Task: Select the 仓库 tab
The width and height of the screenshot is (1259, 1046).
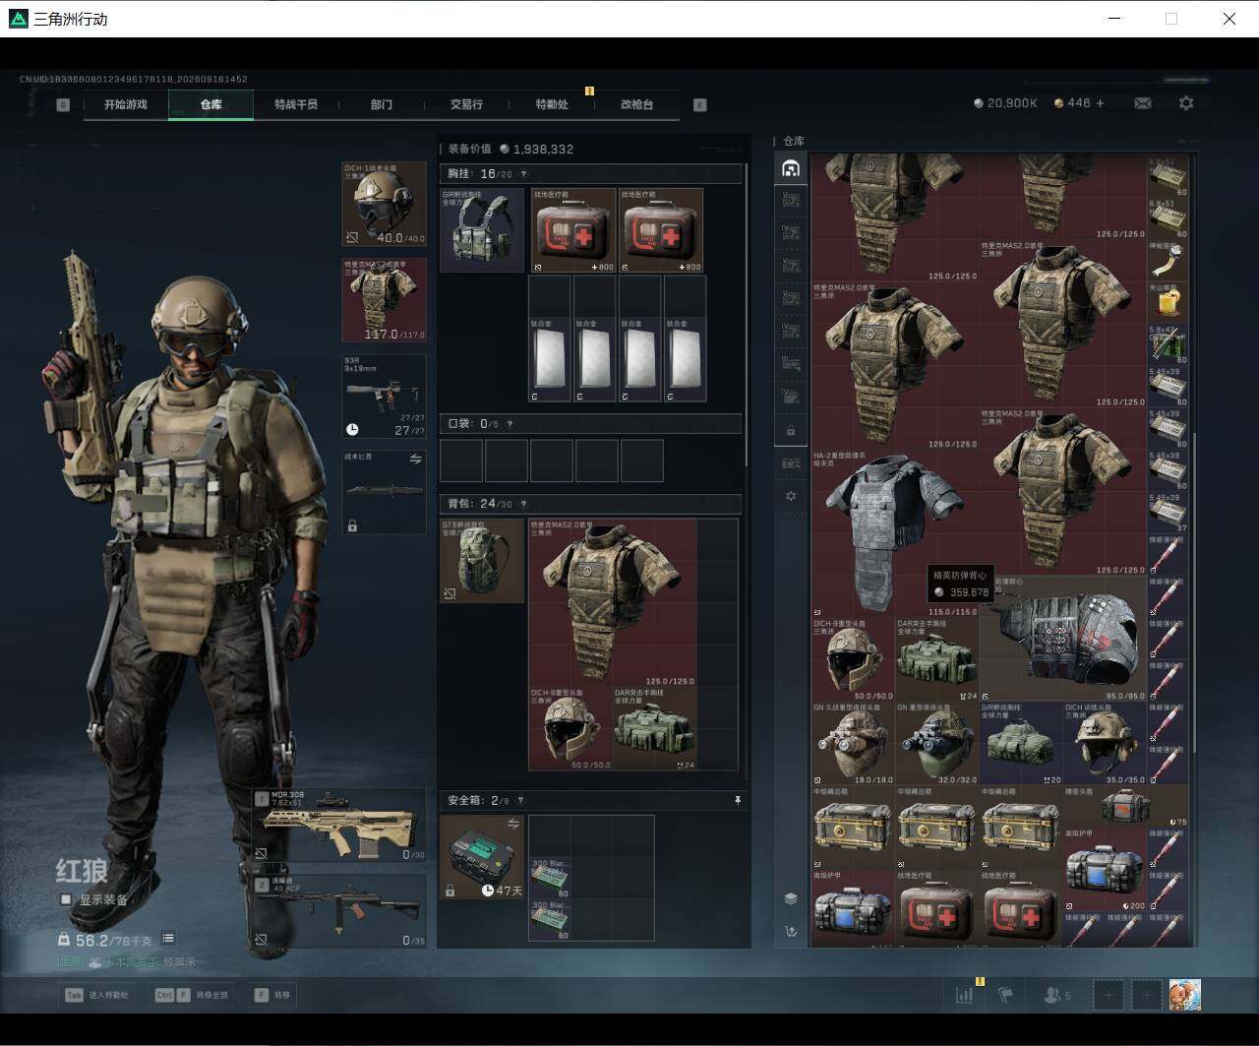Action: pyautogui.click(x=211, y=104)
